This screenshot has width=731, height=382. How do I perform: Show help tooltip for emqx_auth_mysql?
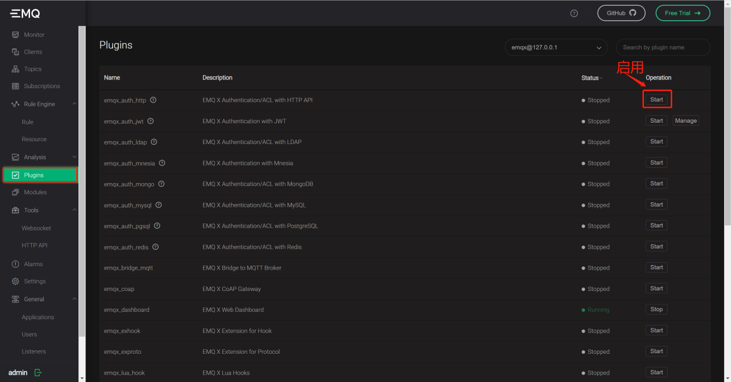159,205
